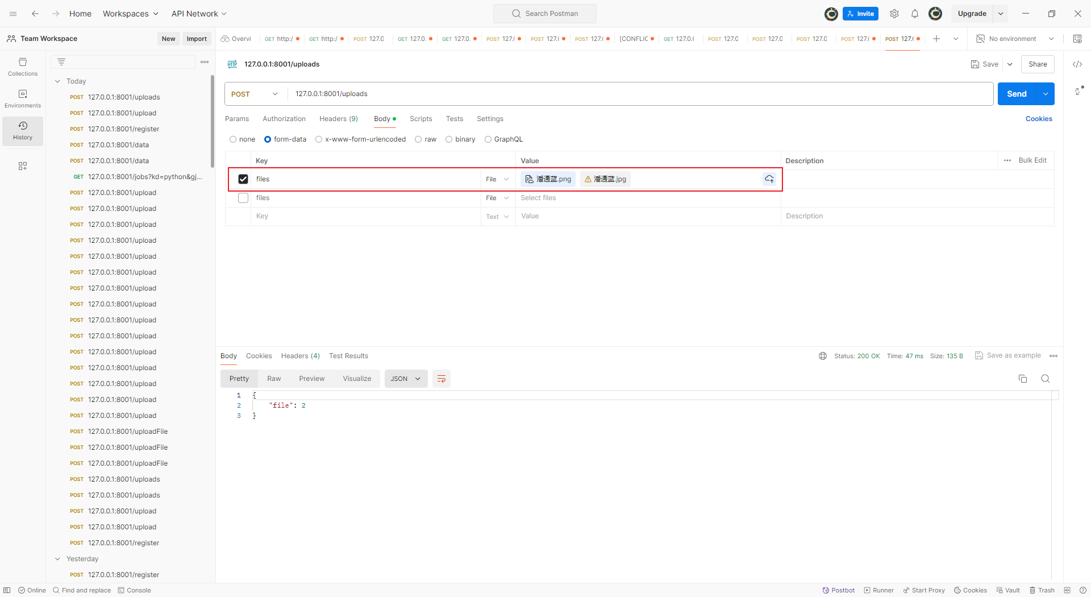Open the environment quick look icon

[x=1077, y=39]
